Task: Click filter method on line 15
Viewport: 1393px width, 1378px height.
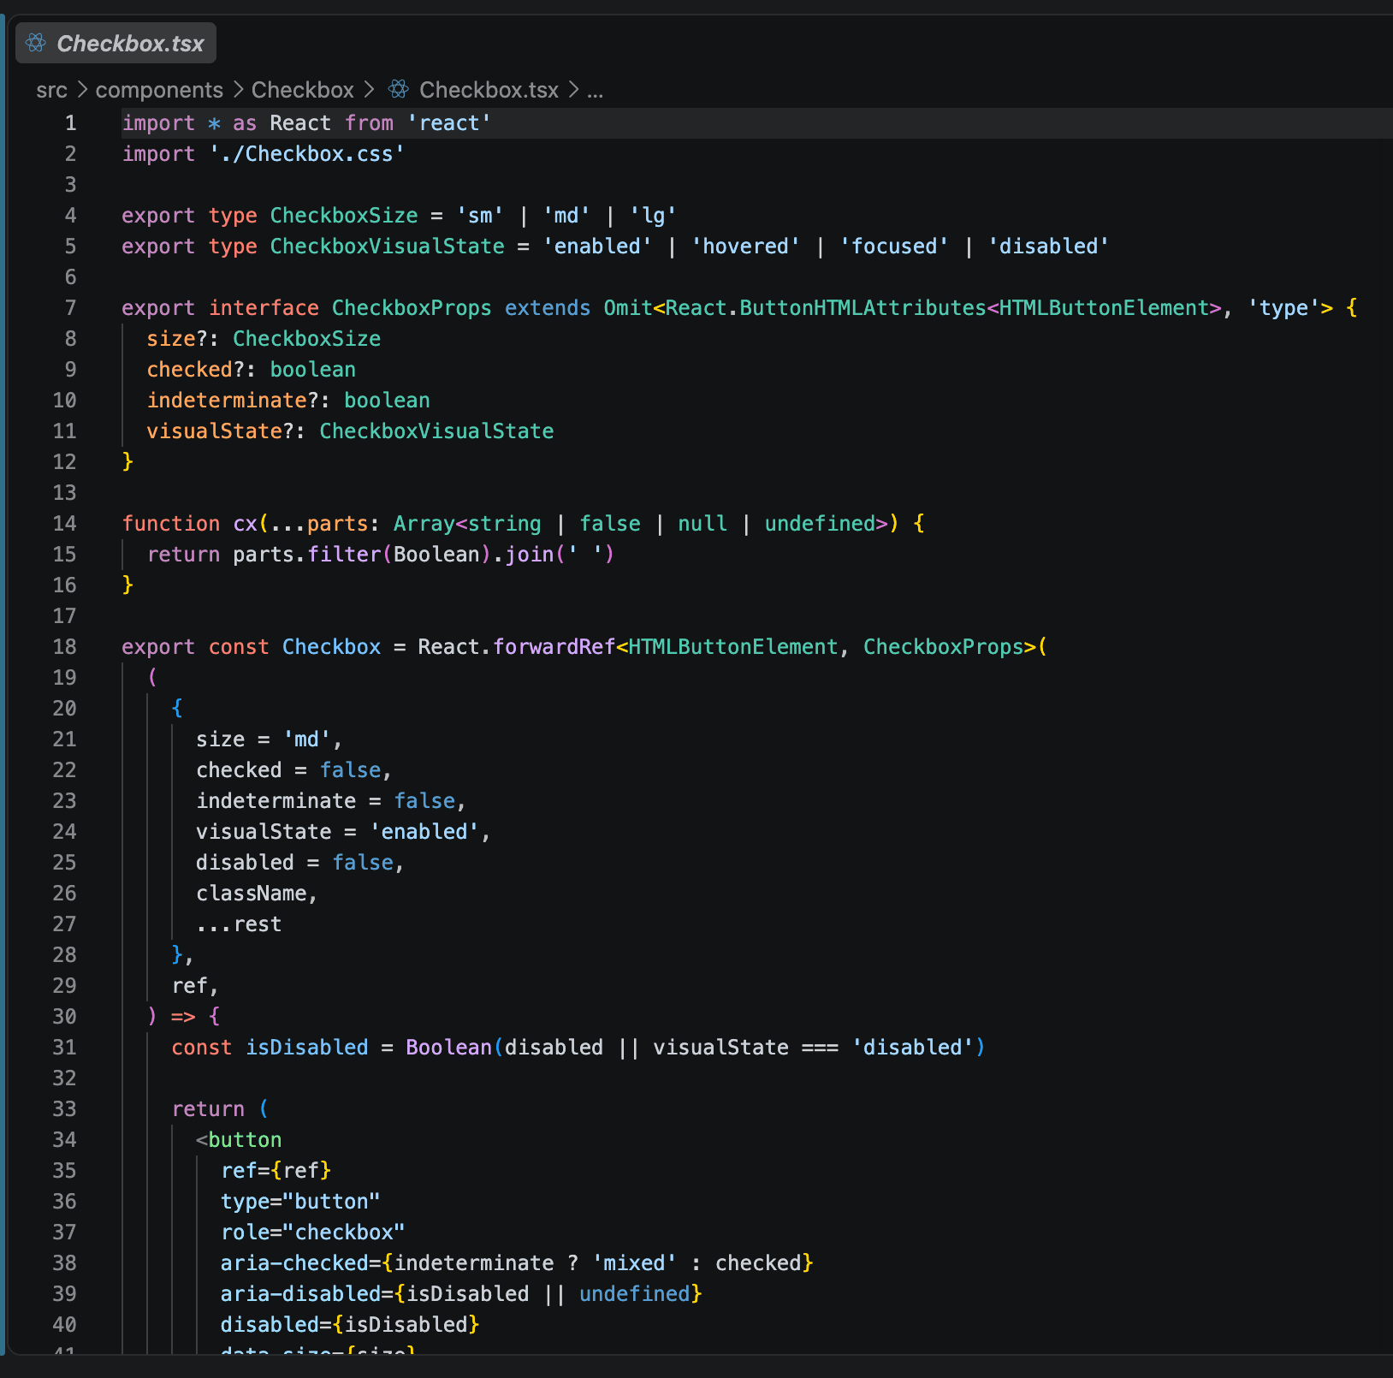Action: click(x=344, y=555)
